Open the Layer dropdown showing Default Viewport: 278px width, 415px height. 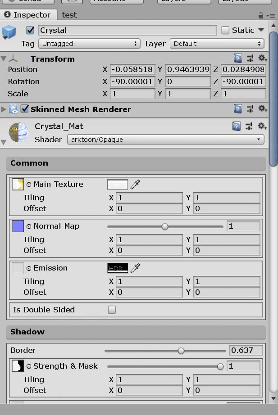click(x=217, y=44)
